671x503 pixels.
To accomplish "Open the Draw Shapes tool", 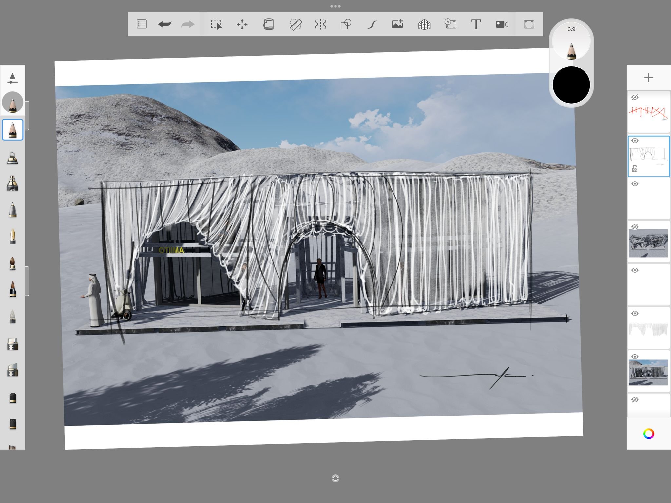I will (346, 24).
